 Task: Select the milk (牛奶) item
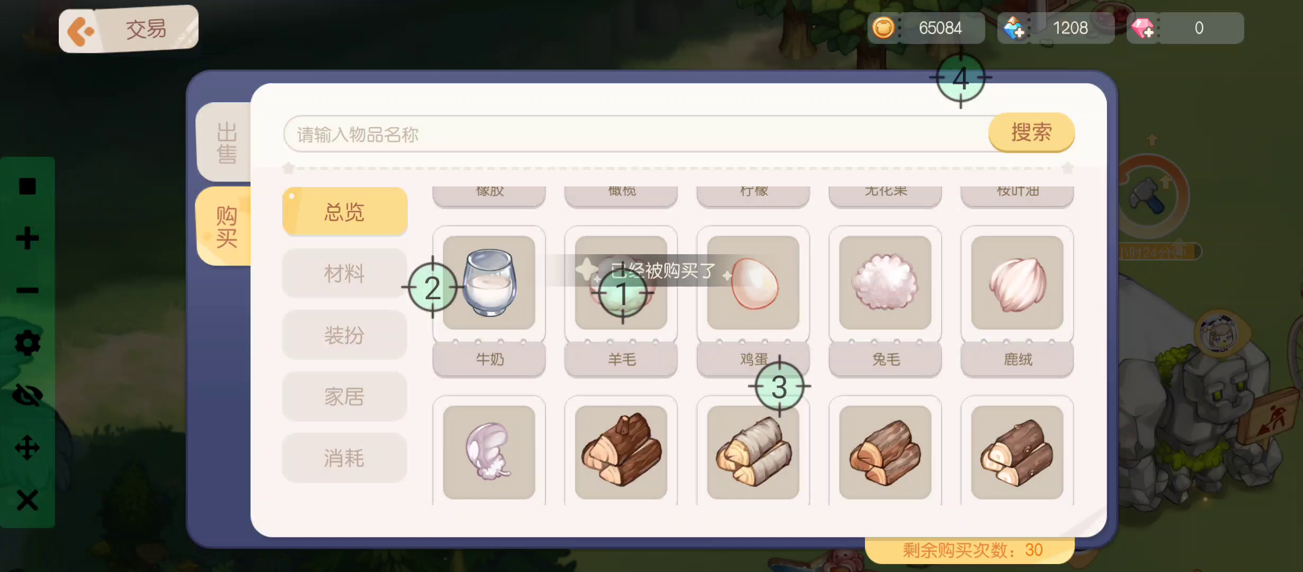pyautogui.click(x=489, y=301)
